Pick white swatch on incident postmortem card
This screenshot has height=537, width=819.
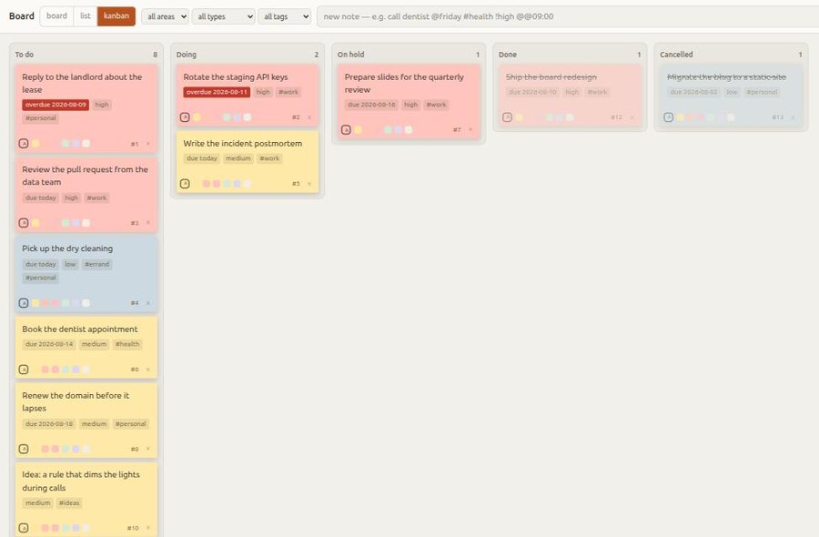[x=247, y=183]
